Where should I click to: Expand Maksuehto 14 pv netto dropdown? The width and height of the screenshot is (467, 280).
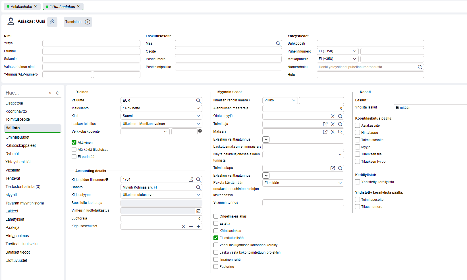[161, 108]
